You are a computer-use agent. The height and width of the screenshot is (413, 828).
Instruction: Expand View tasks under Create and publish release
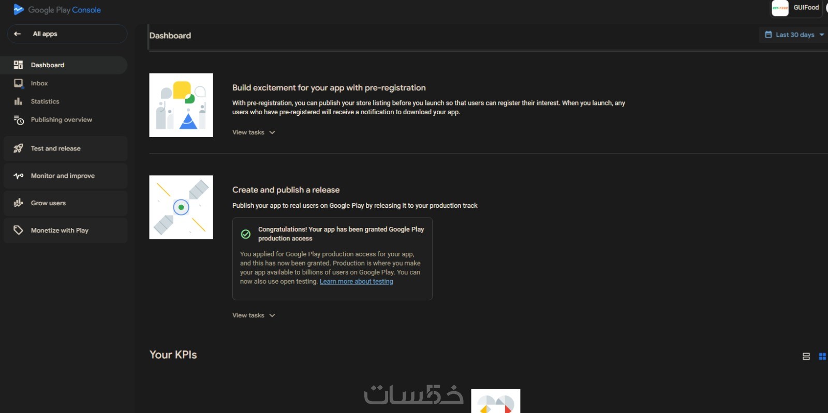tap(254, 315)
